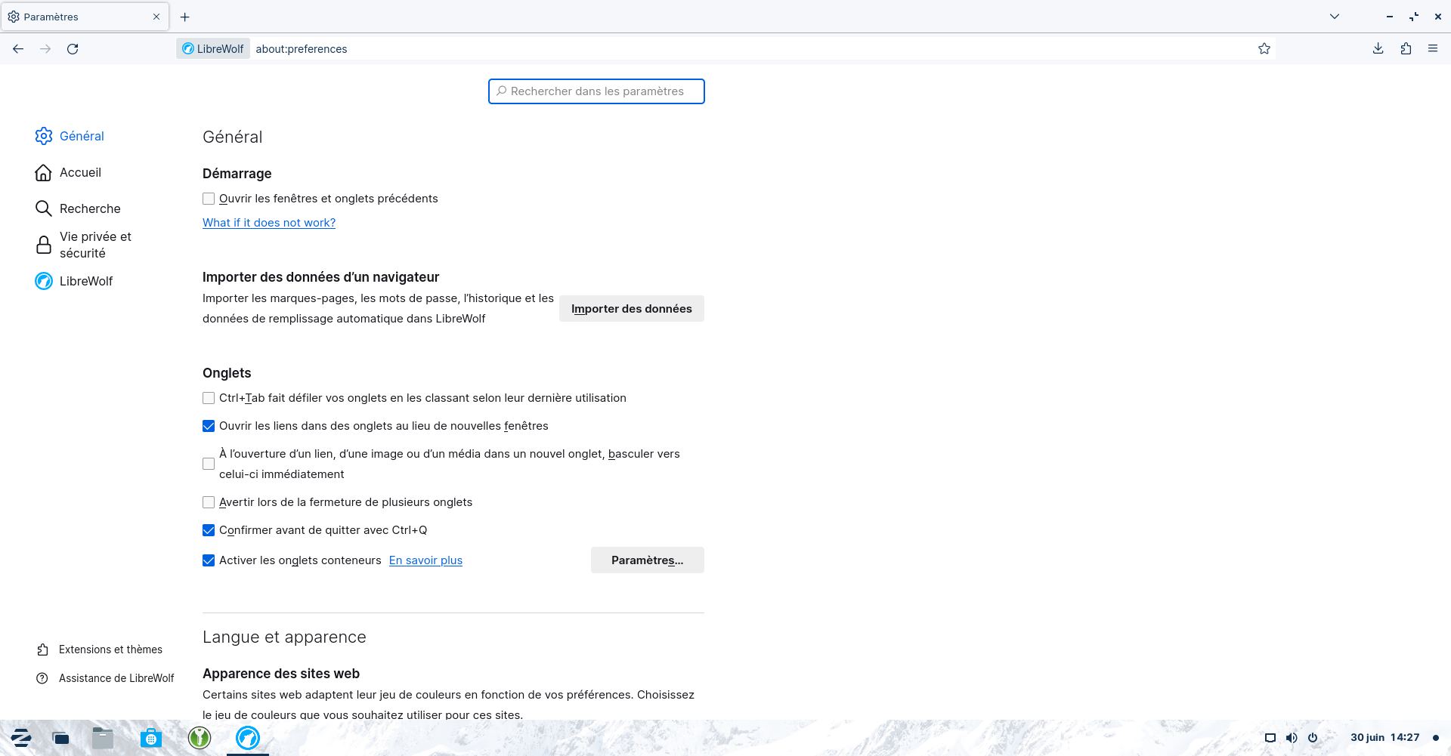Open the What if it does not work link
Viewport: 1451px width, 756px height.
269,223
